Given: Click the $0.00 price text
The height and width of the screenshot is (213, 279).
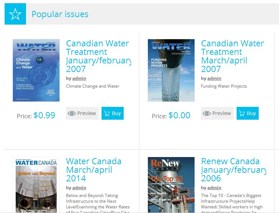Looking at the screenshot, I should point(179,115).
